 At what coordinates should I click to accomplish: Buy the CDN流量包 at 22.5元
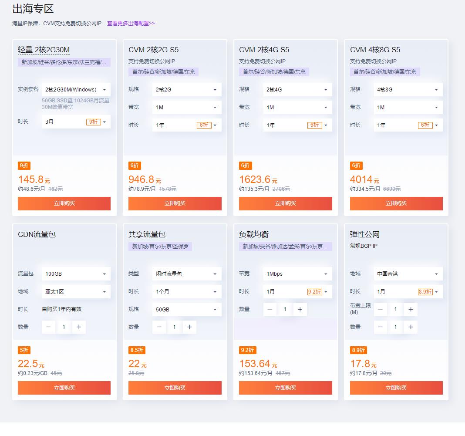(64, 388)
